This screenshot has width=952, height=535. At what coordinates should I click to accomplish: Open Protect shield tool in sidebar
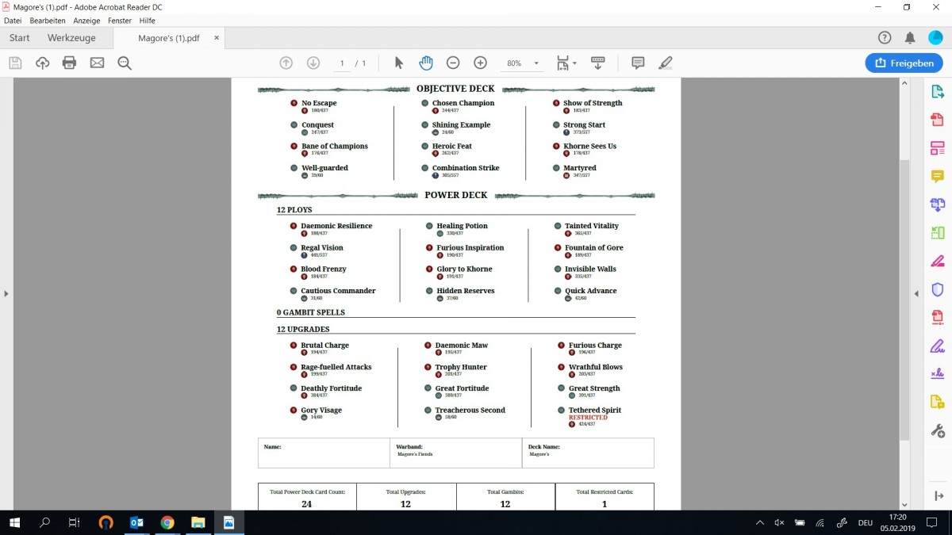click(938, 289)
